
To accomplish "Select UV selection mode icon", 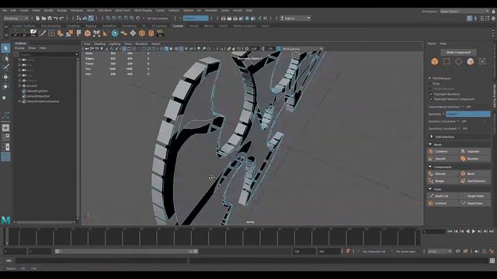I will pos(482,61).
